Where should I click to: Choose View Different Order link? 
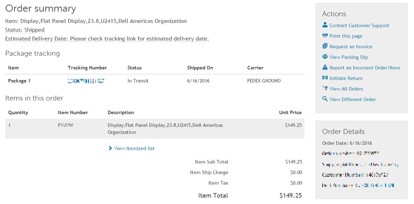click(x=353, y=99)
